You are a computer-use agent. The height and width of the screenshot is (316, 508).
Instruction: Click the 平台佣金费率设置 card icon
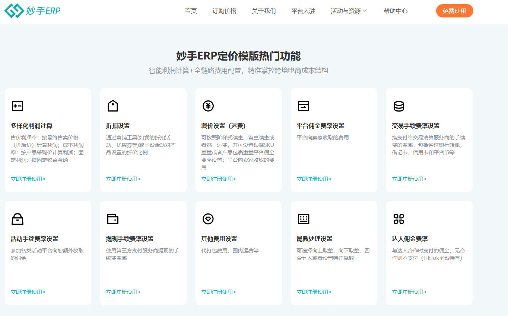(x=304, y=106)
